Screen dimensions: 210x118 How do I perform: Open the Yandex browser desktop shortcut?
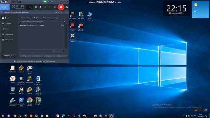[x=13, y=80]
